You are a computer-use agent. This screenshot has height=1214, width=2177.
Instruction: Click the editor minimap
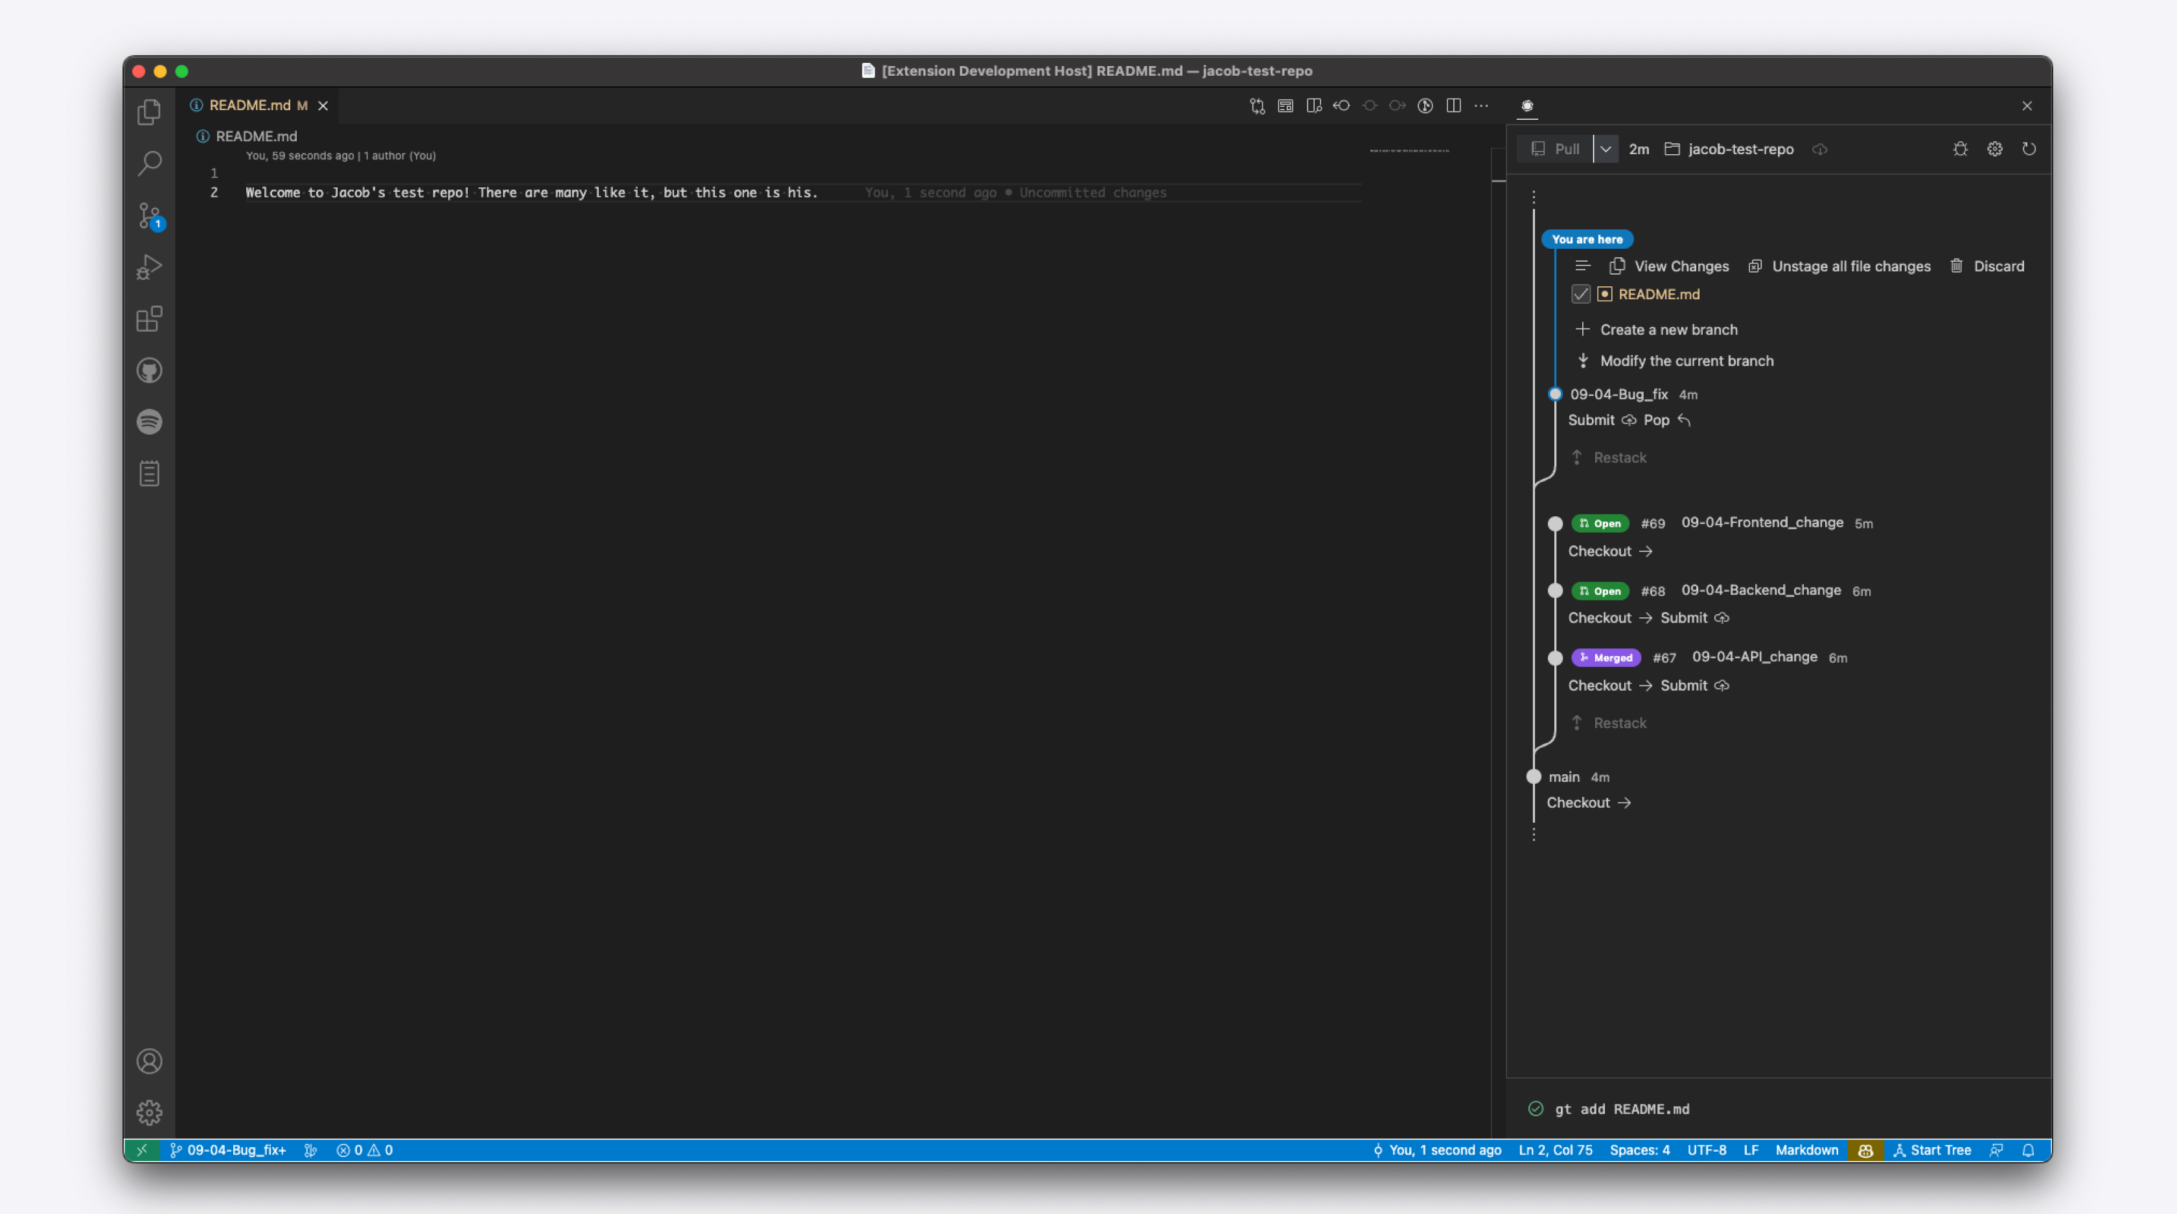pos(1410,150)
